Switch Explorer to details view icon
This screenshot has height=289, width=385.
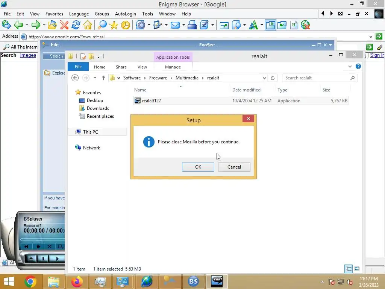click(x=349, y=269)
